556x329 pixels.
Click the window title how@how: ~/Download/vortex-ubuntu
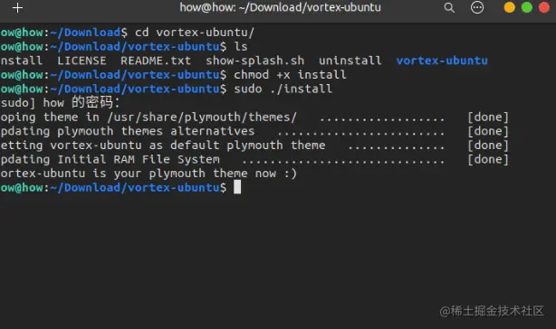[280, 7]
